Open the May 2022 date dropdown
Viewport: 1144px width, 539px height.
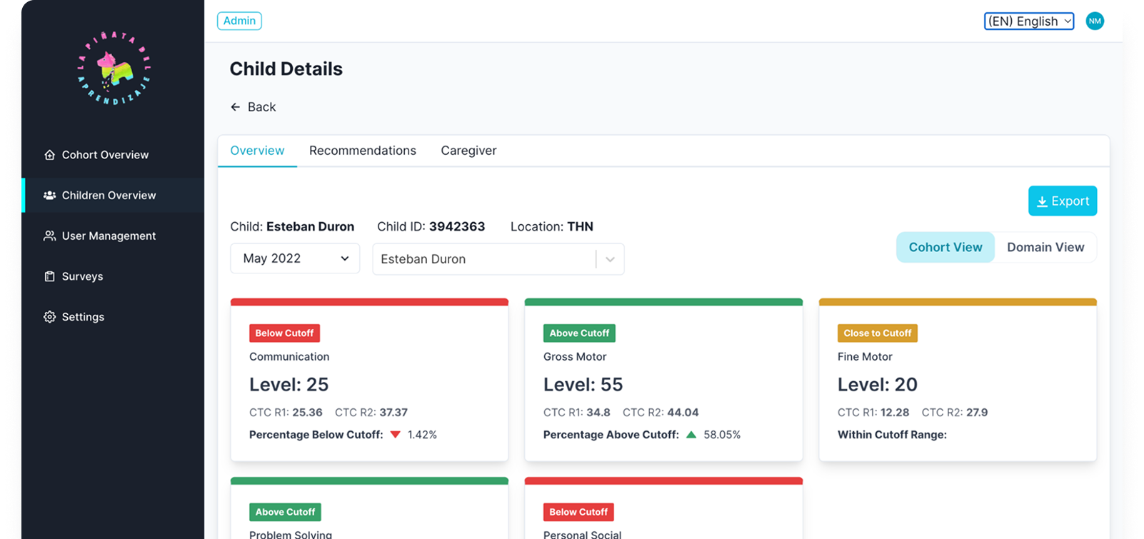pos(295,258)
